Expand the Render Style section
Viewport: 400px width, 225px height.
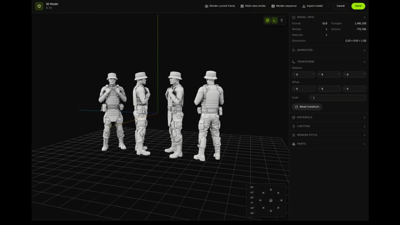click(x=329, y=135)
